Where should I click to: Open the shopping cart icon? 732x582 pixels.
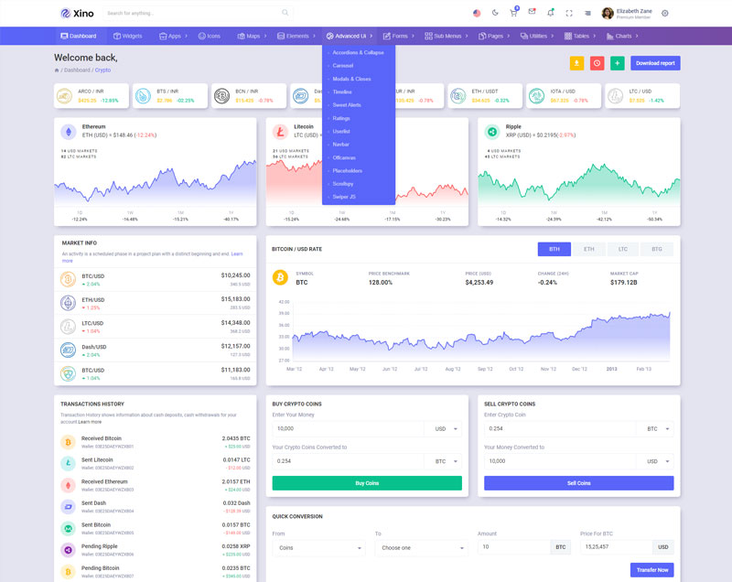click(x=513, y=13)
